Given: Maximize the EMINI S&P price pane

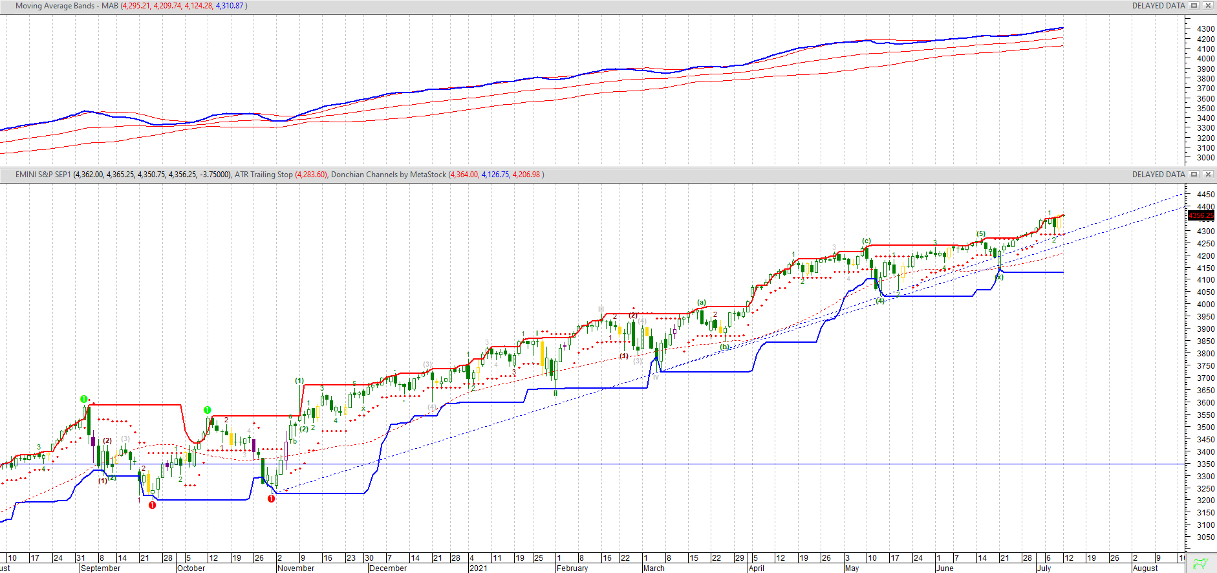Looking at the screenshot, I should [x=1194, y=175].
